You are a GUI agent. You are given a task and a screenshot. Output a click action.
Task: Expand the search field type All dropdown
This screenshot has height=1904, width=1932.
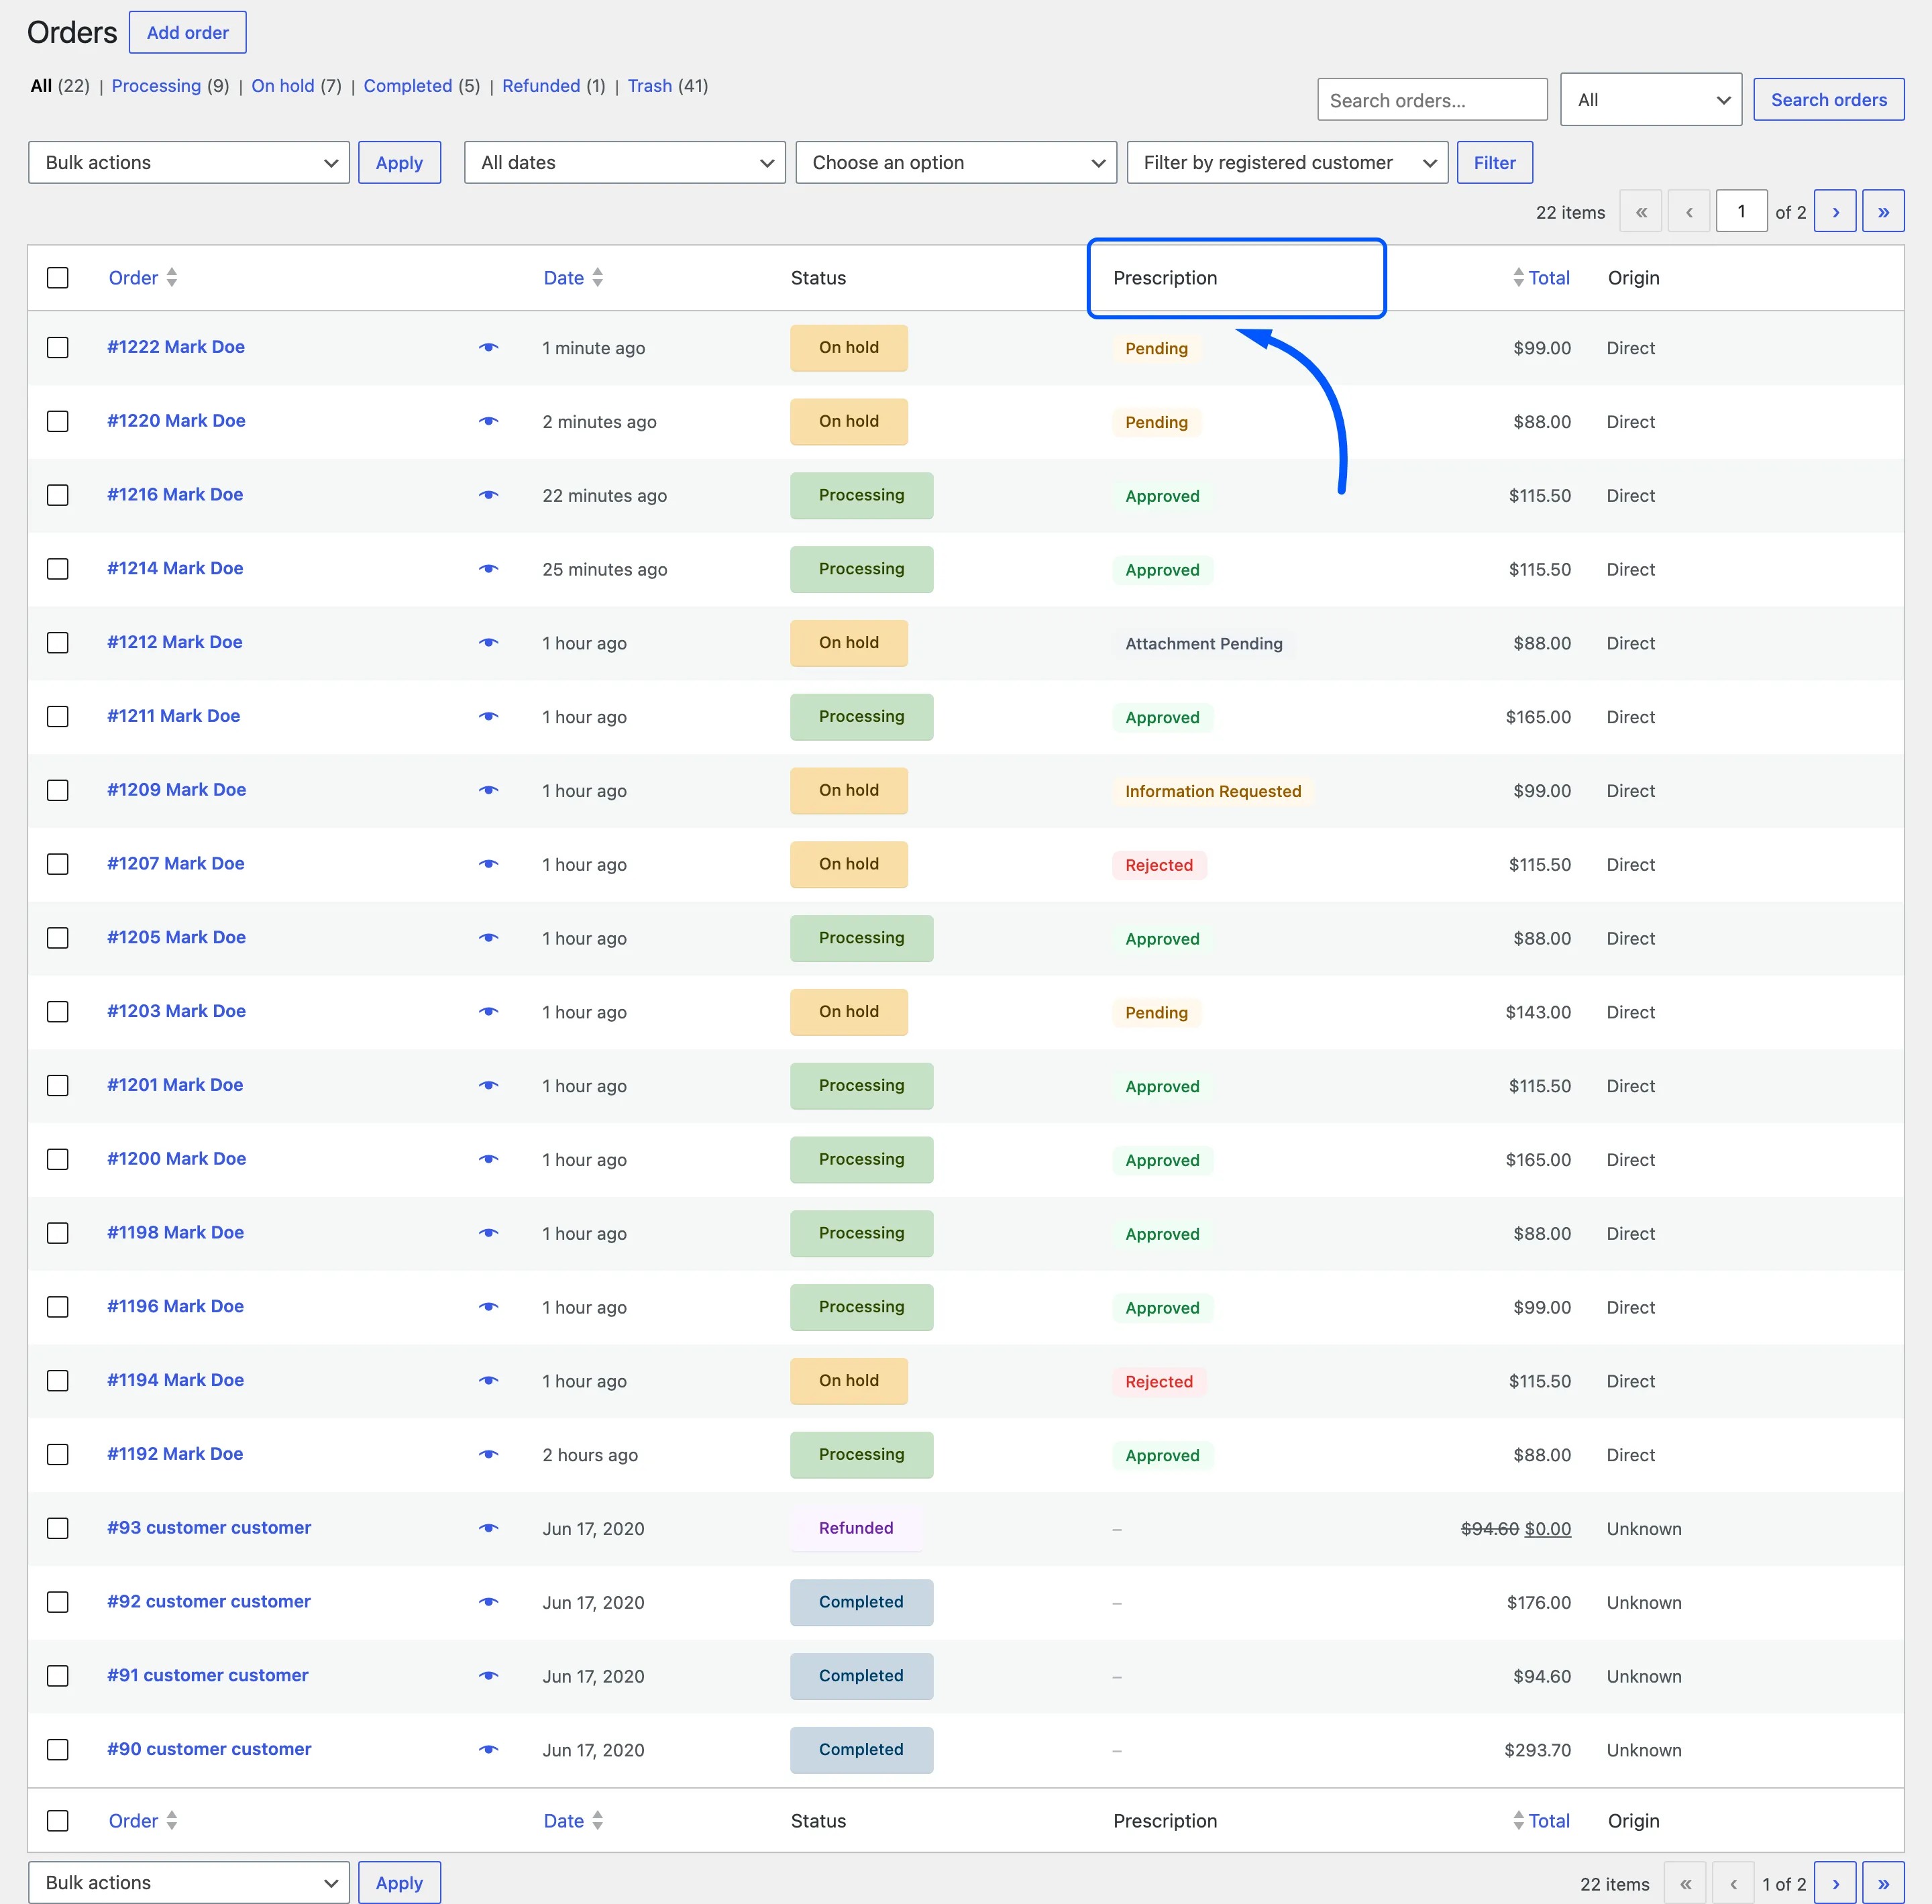1651,100
